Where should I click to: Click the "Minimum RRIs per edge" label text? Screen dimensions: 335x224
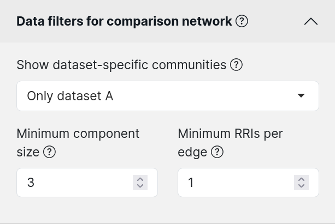230,143
